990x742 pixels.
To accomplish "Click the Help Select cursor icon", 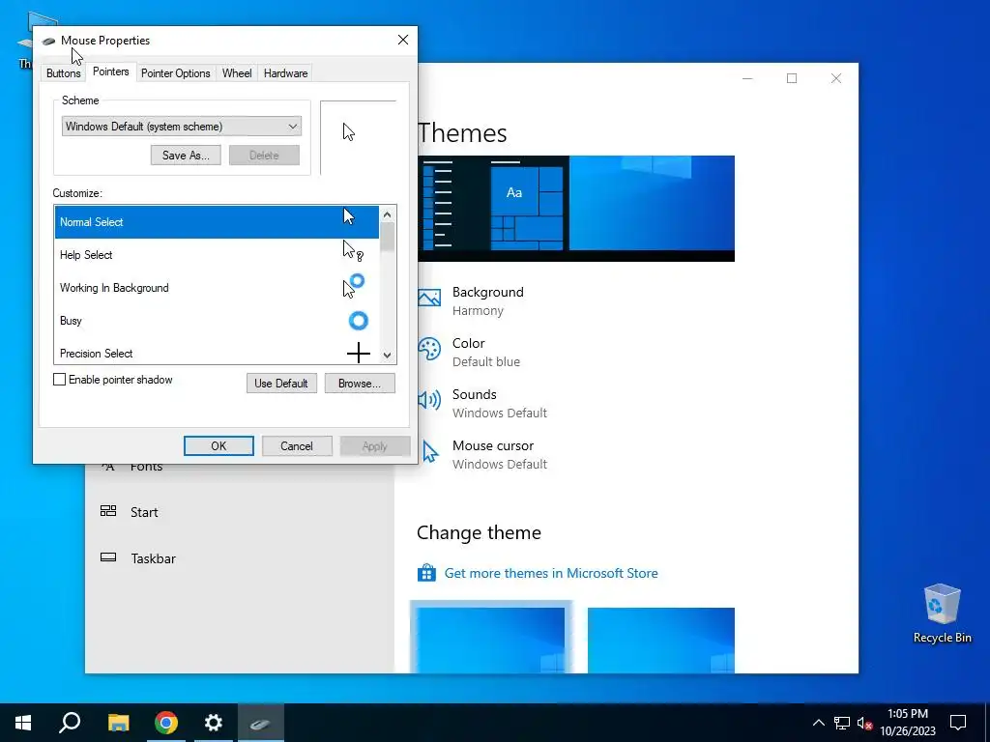I will 353,250.
